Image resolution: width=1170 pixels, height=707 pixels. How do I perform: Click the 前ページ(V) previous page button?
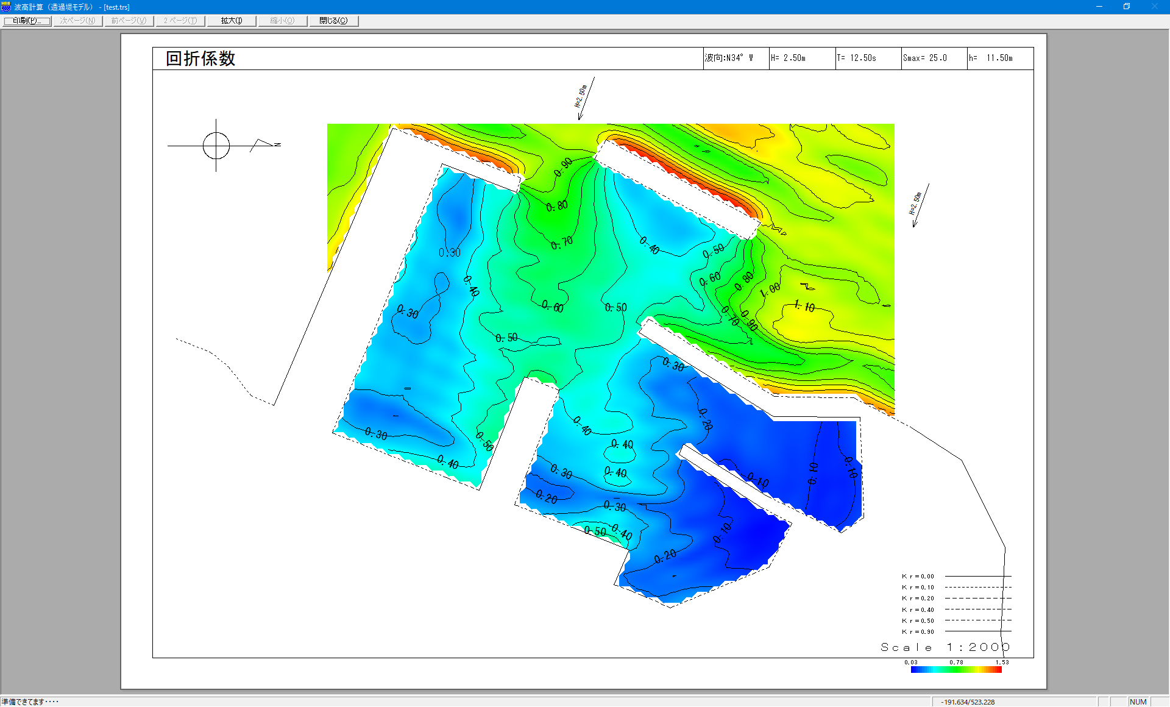[129, 21]
